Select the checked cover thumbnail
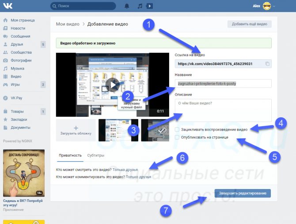This screenshot has height=224, width=296. click(x=155, y=130)
